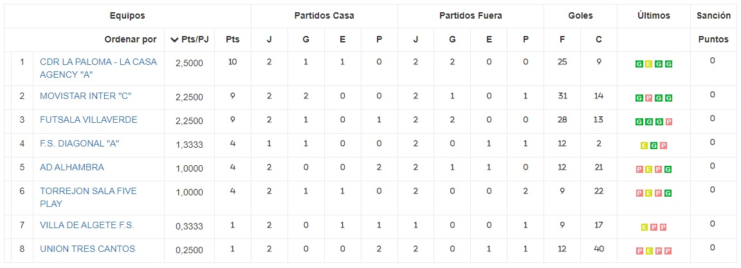741x268 pixels.
Task: Click yellow E badge in F.S. Diagonal row
Action: click(645, 145)
